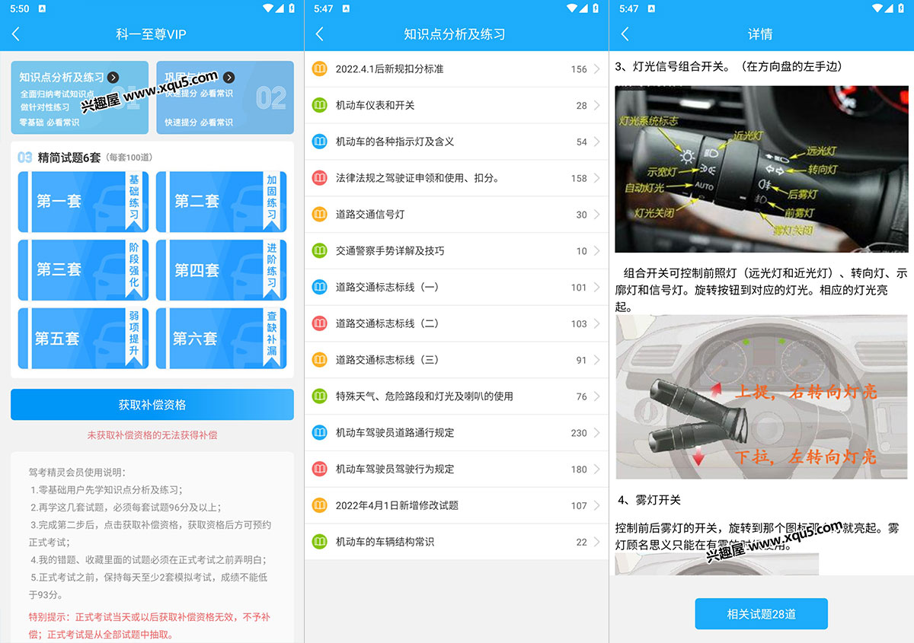Click book icon beside 道路交通标志标线（三）
Screen dimensions: 914x643
(x=320, y=360)
